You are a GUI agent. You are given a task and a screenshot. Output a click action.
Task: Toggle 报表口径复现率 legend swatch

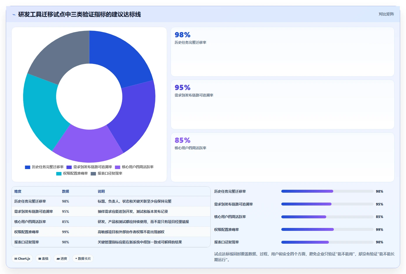(x=93, y=174)
